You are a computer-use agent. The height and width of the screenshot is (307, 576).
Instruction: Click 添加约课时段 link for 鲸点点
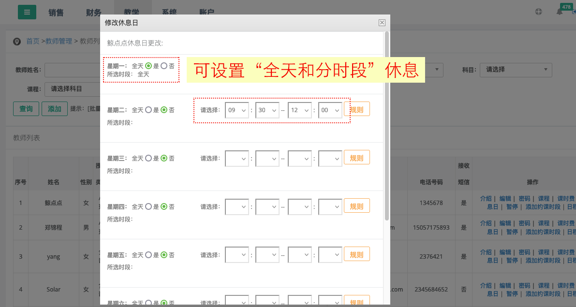(x=543, y=207)
